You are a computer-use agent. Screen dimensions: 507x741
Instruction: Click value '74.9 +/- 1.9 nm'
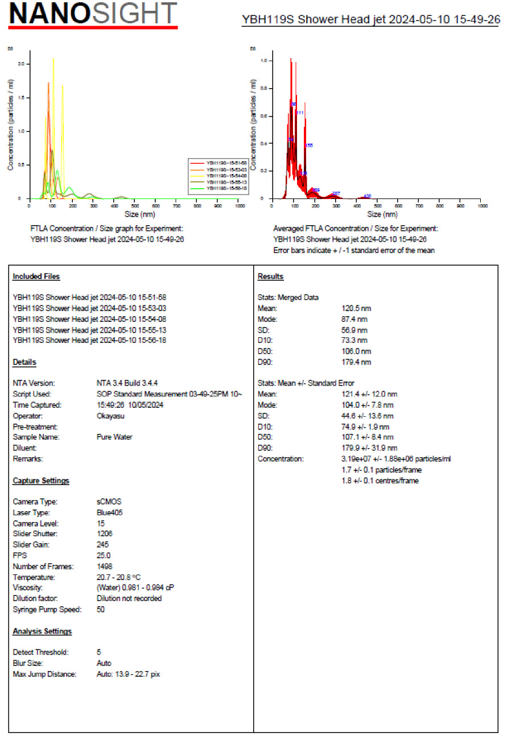click(365, 427)
